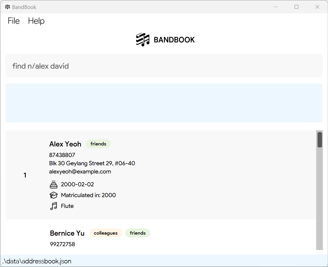Click alexyeoh@example.com email
Image resolution: width=328 pixels, height=267 pixels.
80,172
